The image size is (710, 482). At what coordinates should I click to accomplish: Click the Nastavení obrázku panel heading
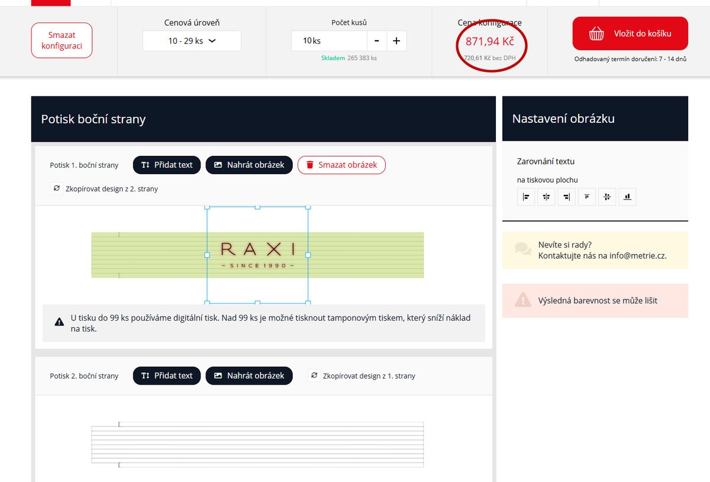tap(563, 118)
